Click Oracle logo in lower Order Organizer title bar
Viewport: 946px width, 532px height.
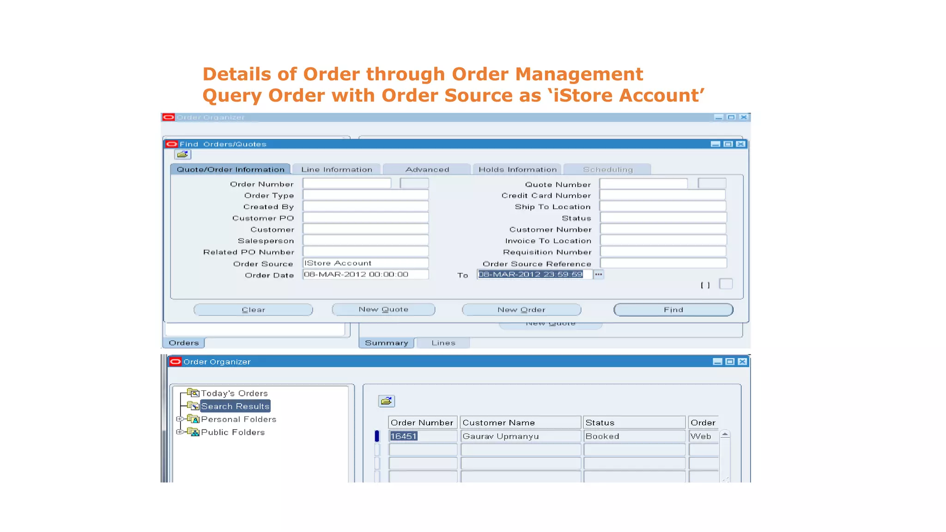(x=176, y=362)
